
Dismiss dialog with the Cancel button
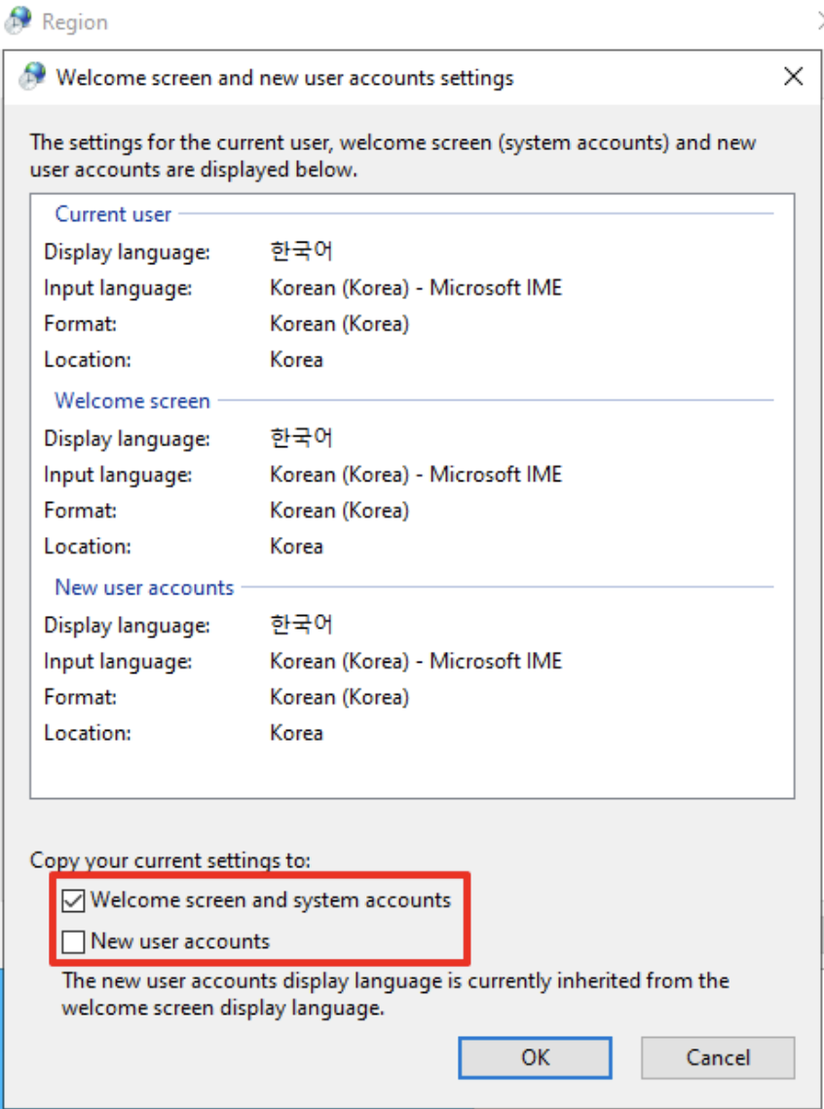[x=718, y=1057]
